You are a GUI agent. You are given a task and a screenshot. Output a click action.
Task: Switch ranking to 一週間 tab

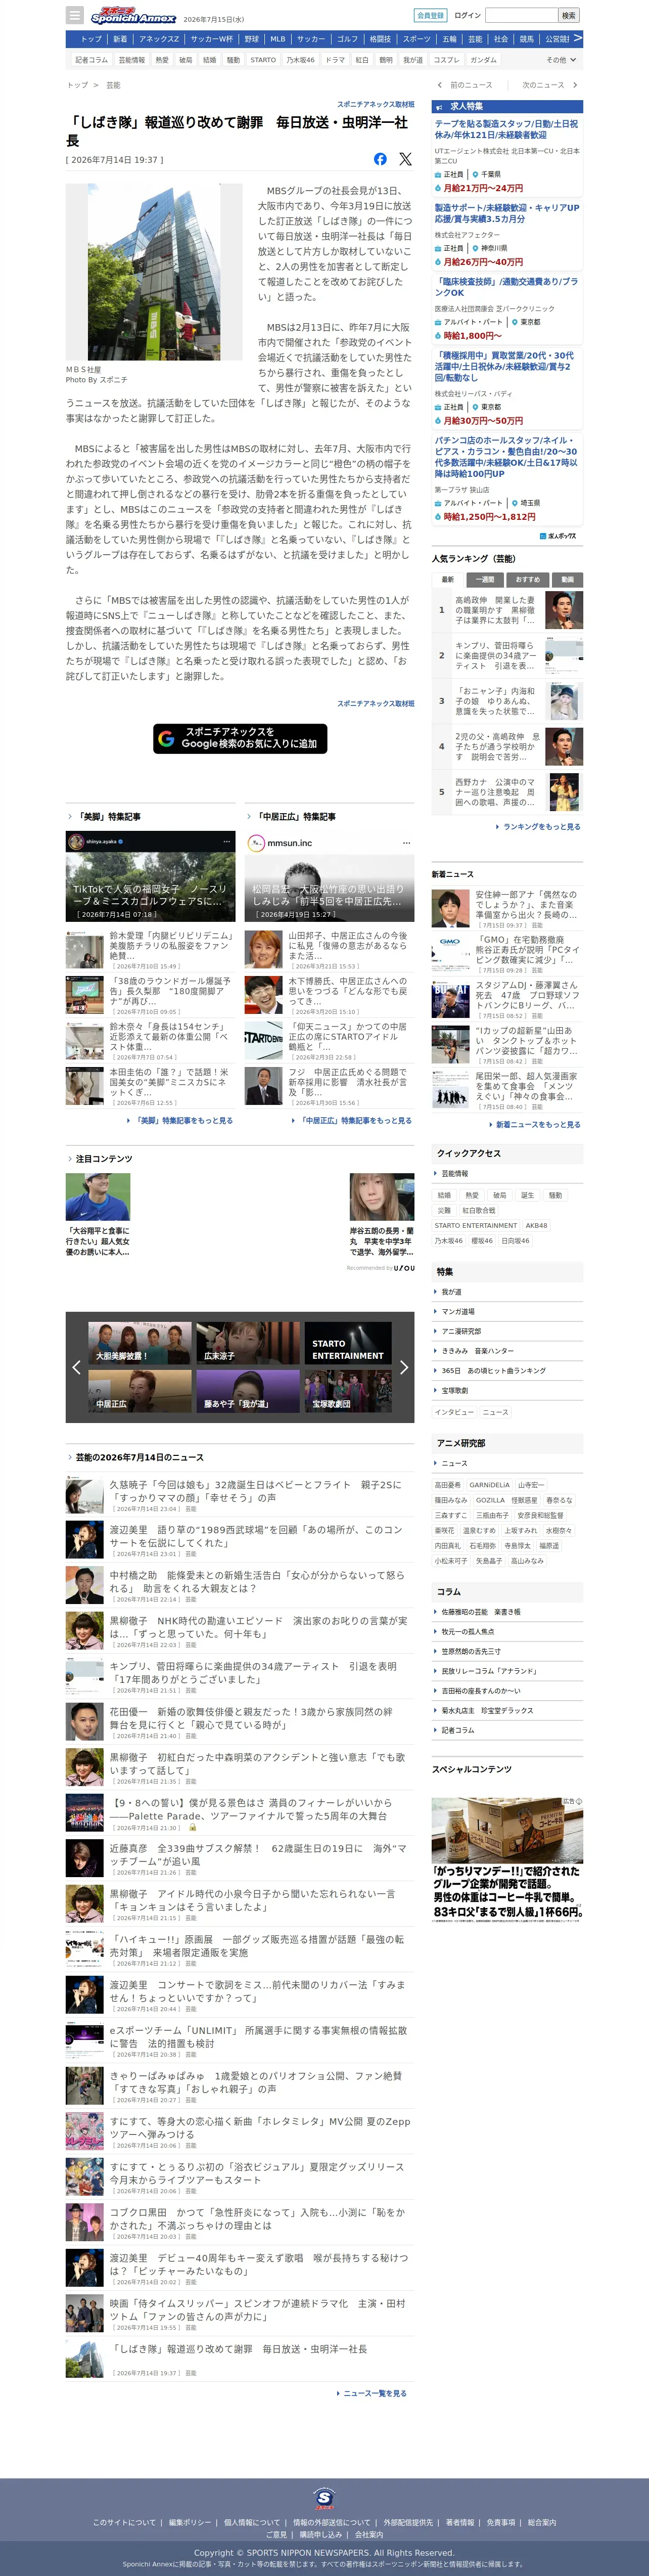click(484, 579)
